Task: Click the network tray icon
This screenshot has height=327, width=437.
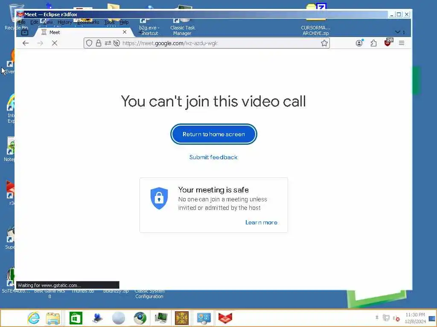Action: pos(386,318)
